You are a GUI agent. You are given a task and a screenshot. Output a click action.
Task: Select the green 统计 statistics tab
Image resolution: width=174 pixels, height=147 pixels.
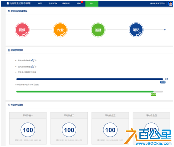pos(92,4)
